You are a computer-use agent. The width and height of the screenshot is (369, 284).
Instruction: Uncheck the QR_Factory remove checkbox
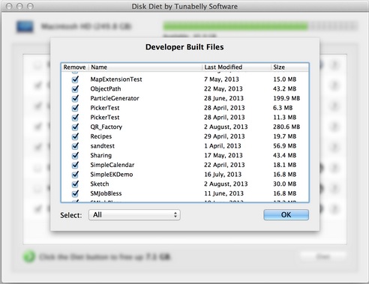click(x=75, y=127)
